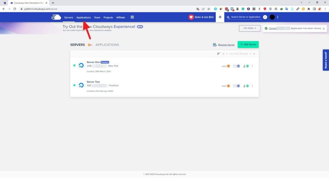Open the Servers nav tab
The width and height of the screenshot is (329, 178).
69,17
